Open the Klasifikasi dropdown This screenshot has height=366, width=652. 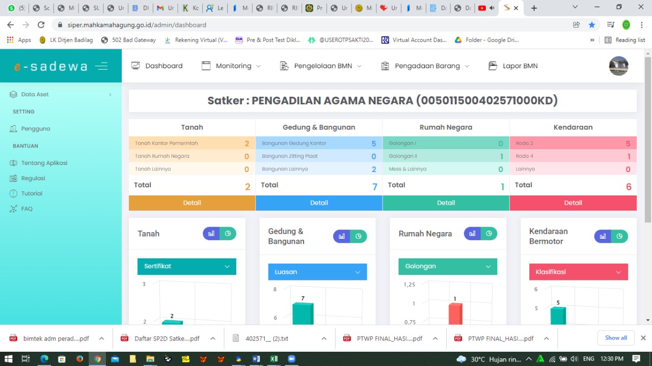pyautogui.click(x=578, y=272)
